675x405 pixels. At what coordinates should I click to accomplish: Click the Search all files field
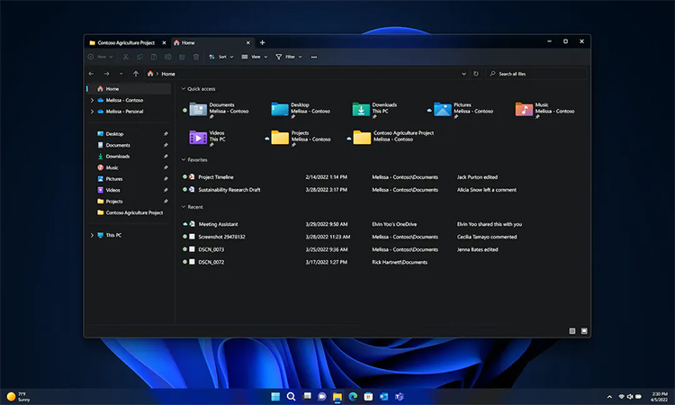[538, 74]
